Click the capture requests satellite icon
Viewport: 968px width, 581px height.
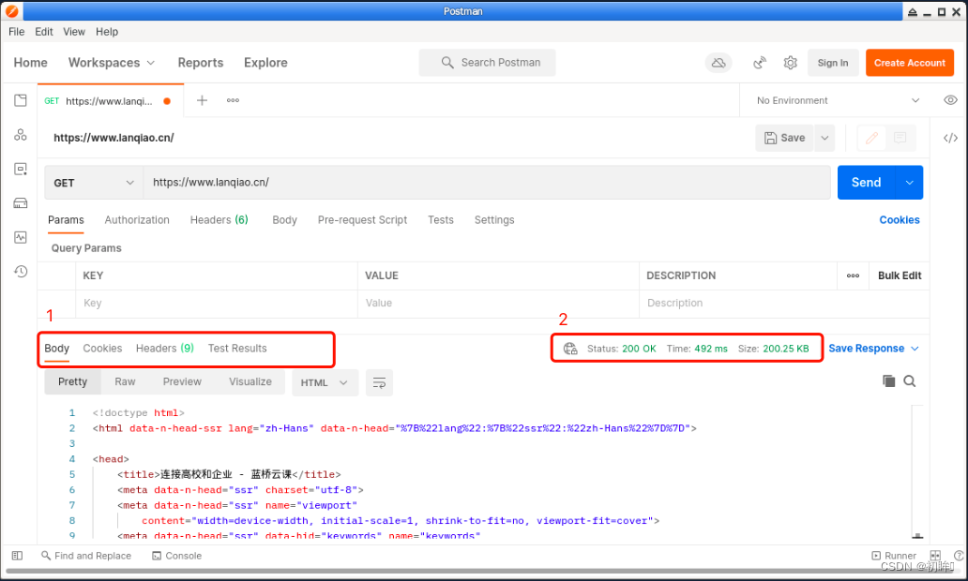click(760, 63)
